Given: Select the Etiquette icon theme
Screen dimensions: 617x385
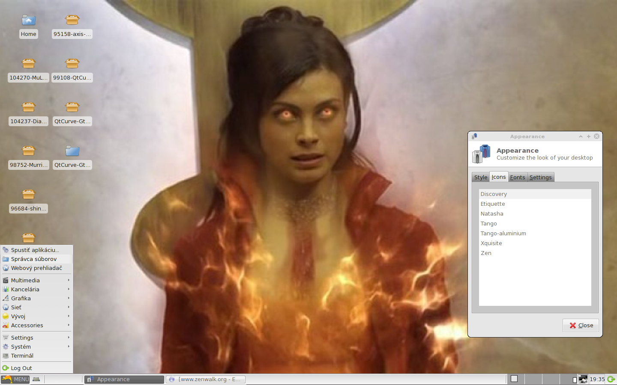Looking at the screenshot, I should pos(535,204).
